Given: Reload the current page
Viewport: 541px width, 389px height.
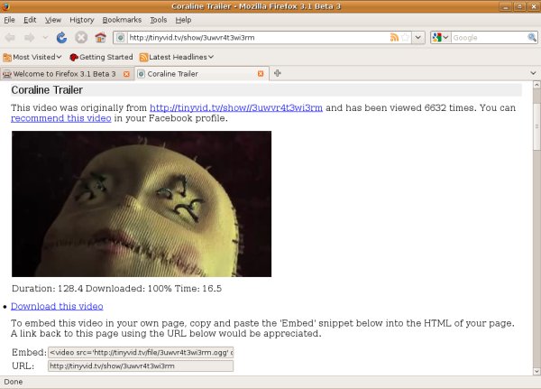Looking at the screenshot, I should tap(61, 37).
